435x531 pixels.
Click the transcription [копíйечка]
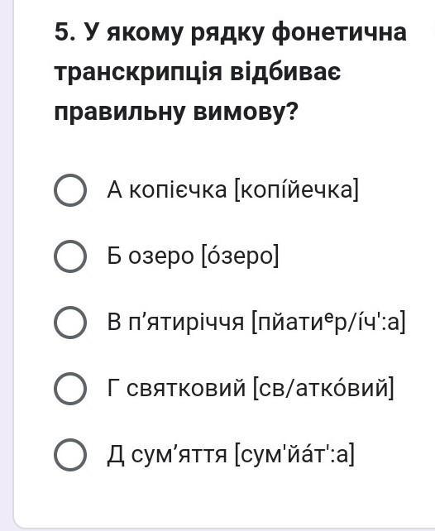[296, 190]
